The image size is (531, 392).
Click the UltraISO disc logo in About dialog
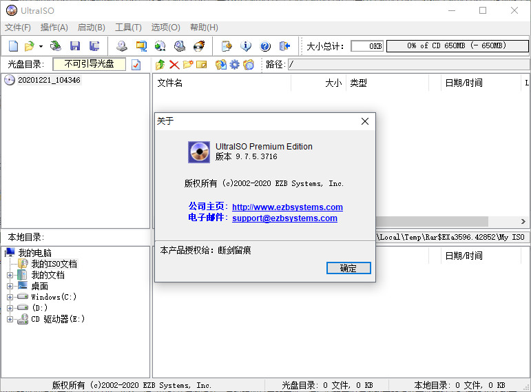(x=199, y=152)
